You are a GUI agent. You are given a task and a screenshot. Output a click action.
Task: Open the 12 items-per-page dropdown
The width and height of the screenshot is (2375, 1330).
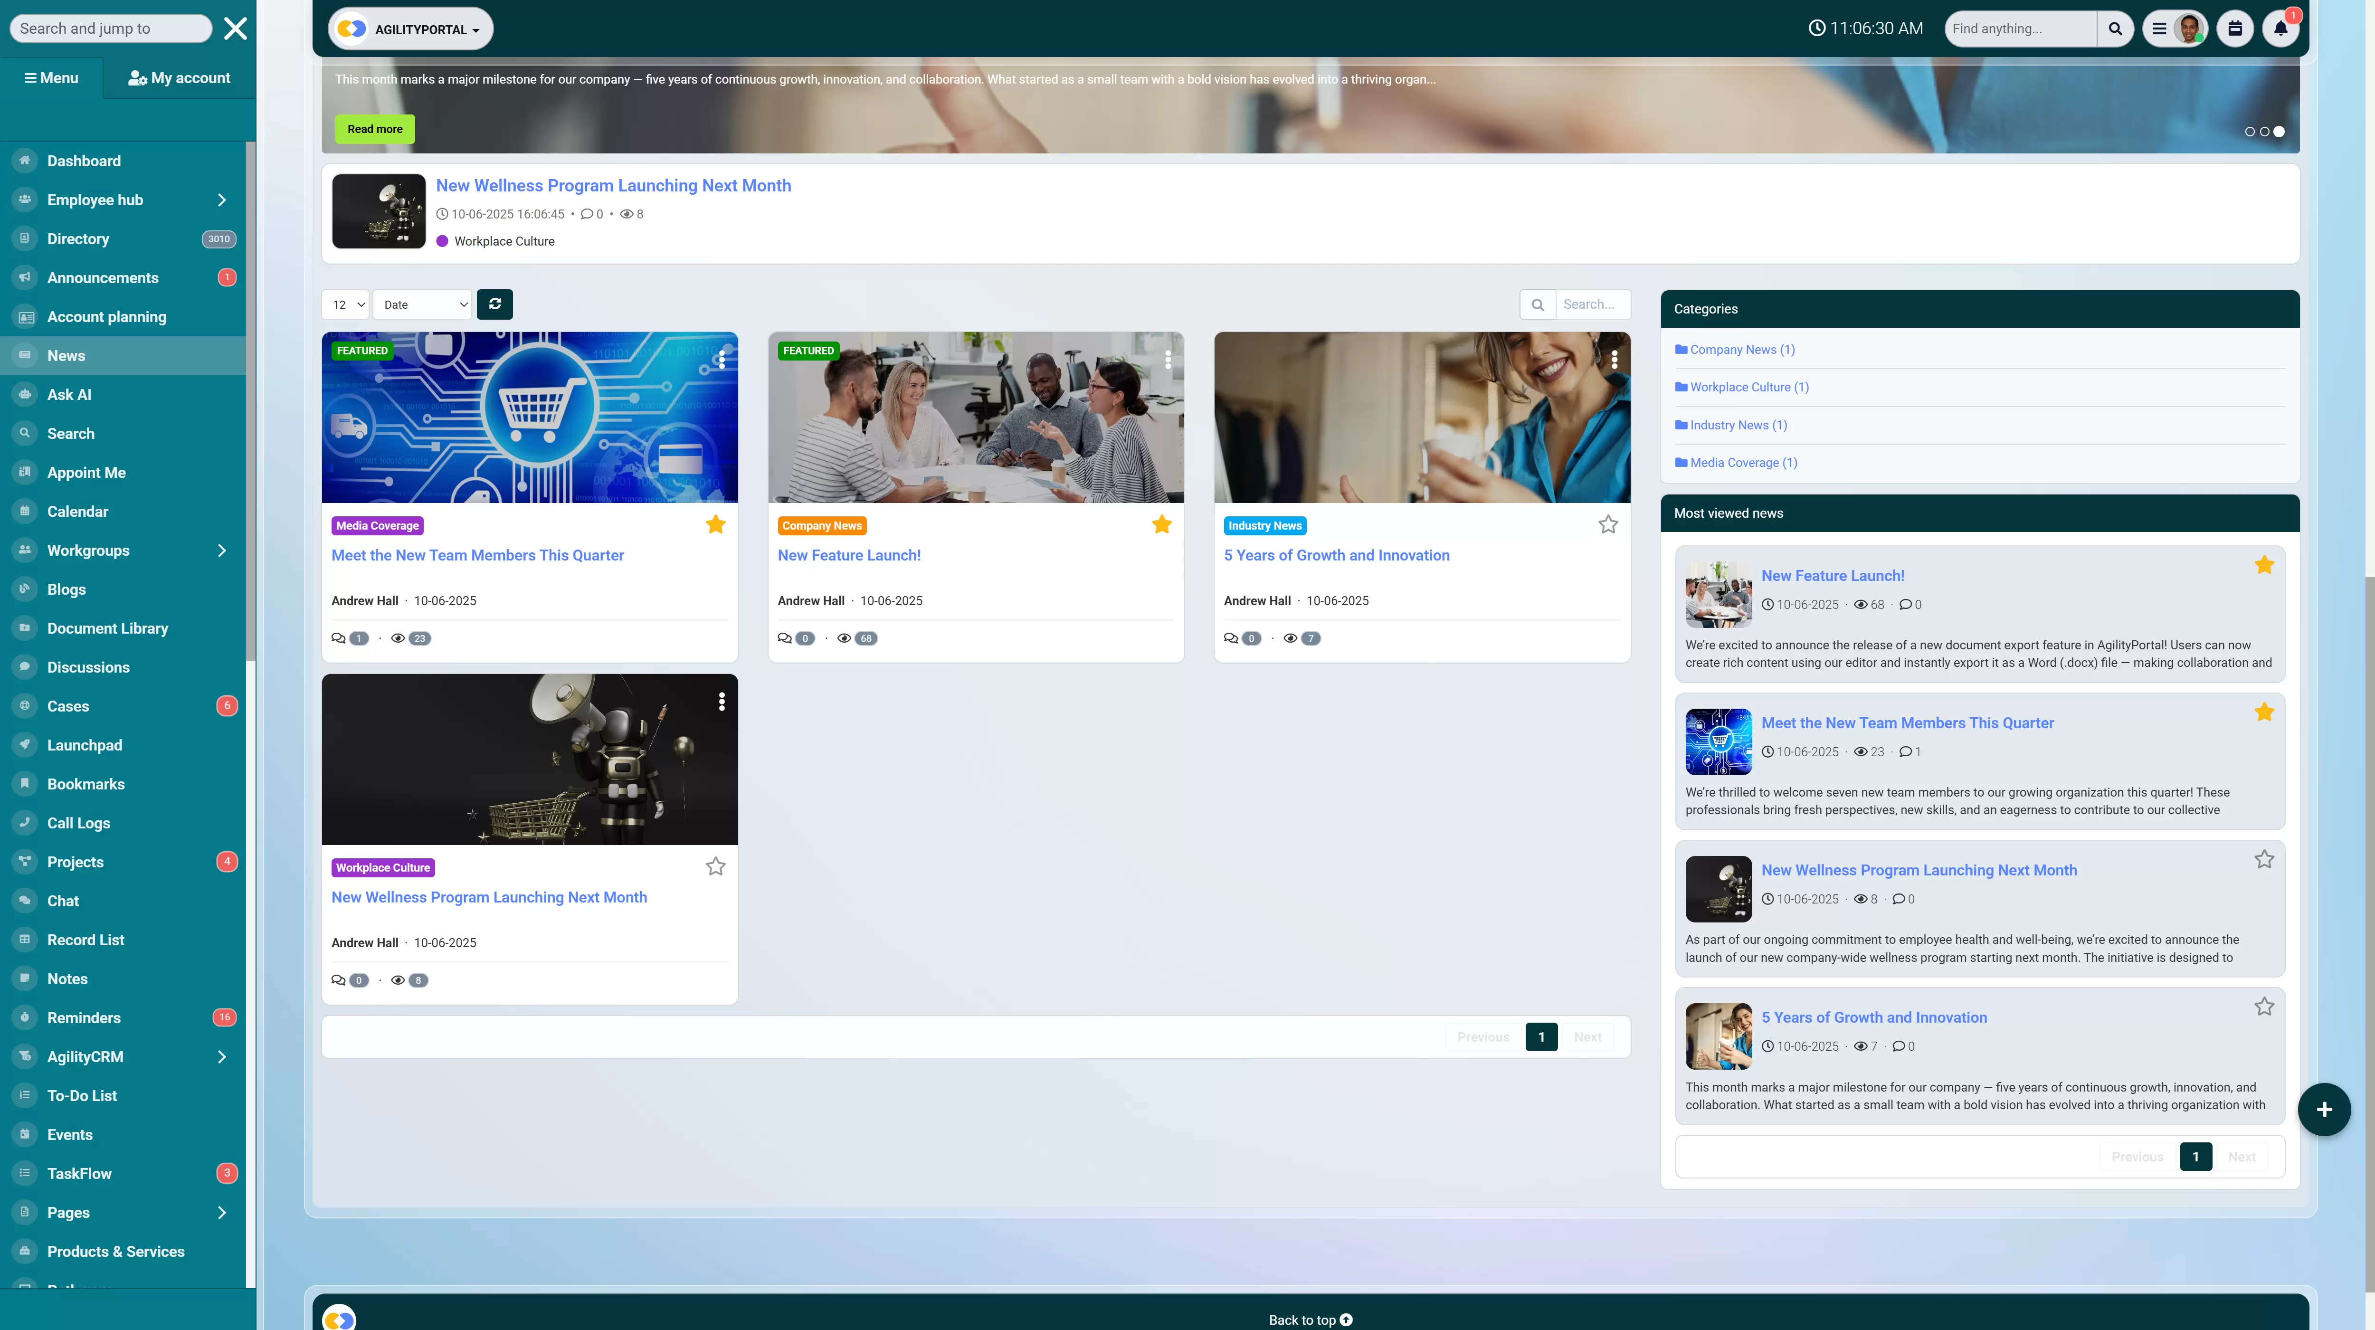(346, 304)
